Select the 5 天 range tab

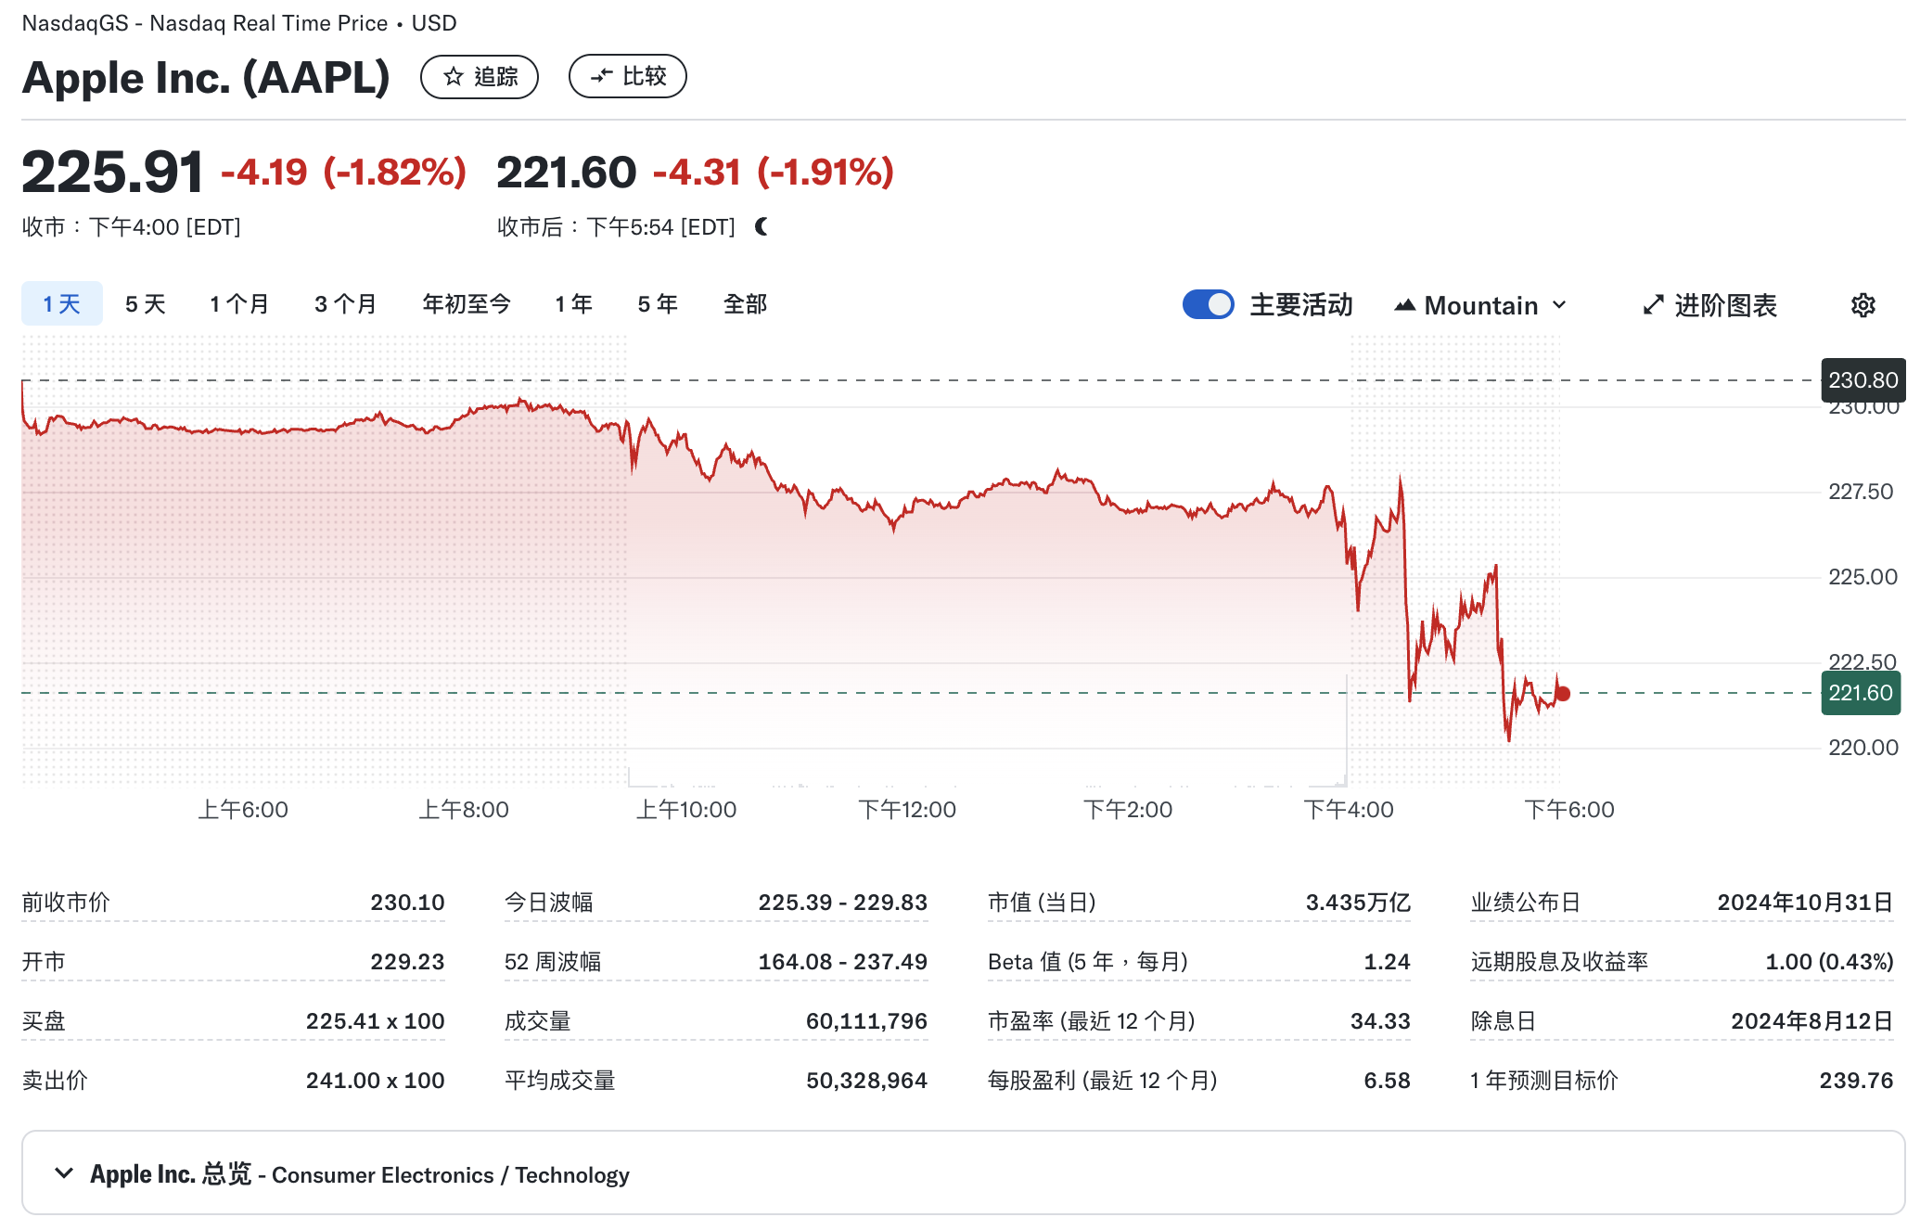pyautogui.click(x=146, y=304)
